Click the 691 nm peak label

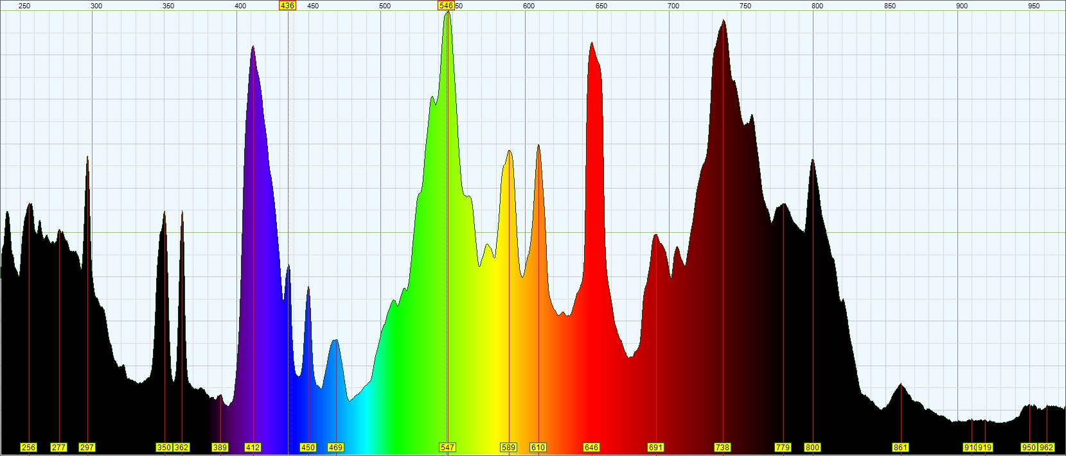click(655, 448)
